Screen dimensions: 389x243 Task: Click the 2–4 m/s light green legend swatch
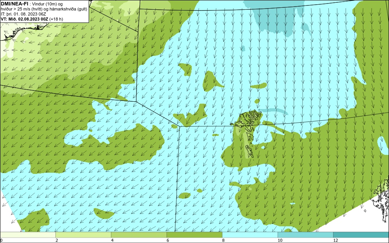tap(83, 235)
